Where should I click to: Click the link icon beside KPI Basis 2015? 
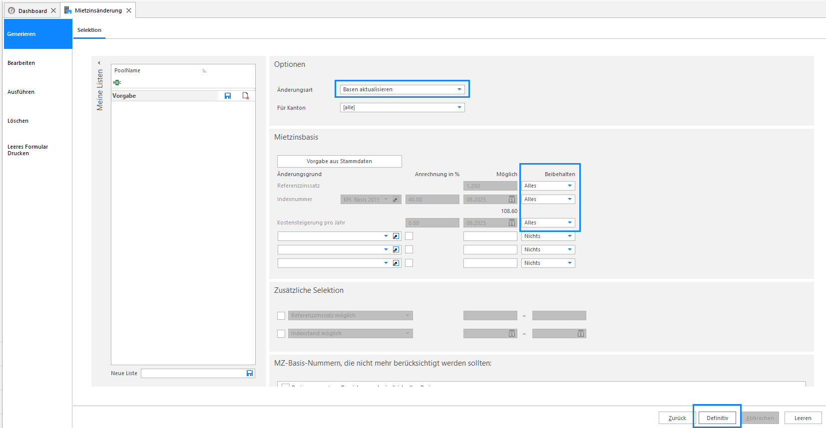[396, 199]
